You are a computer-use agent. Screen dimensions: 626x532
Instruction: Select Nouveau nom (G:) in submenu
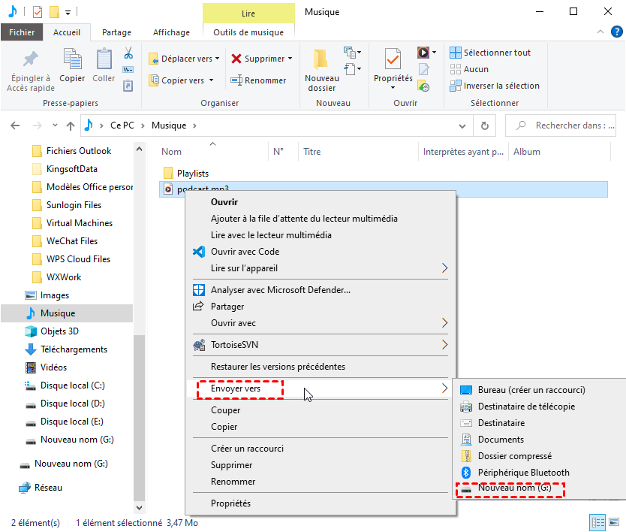click(514, 489)
